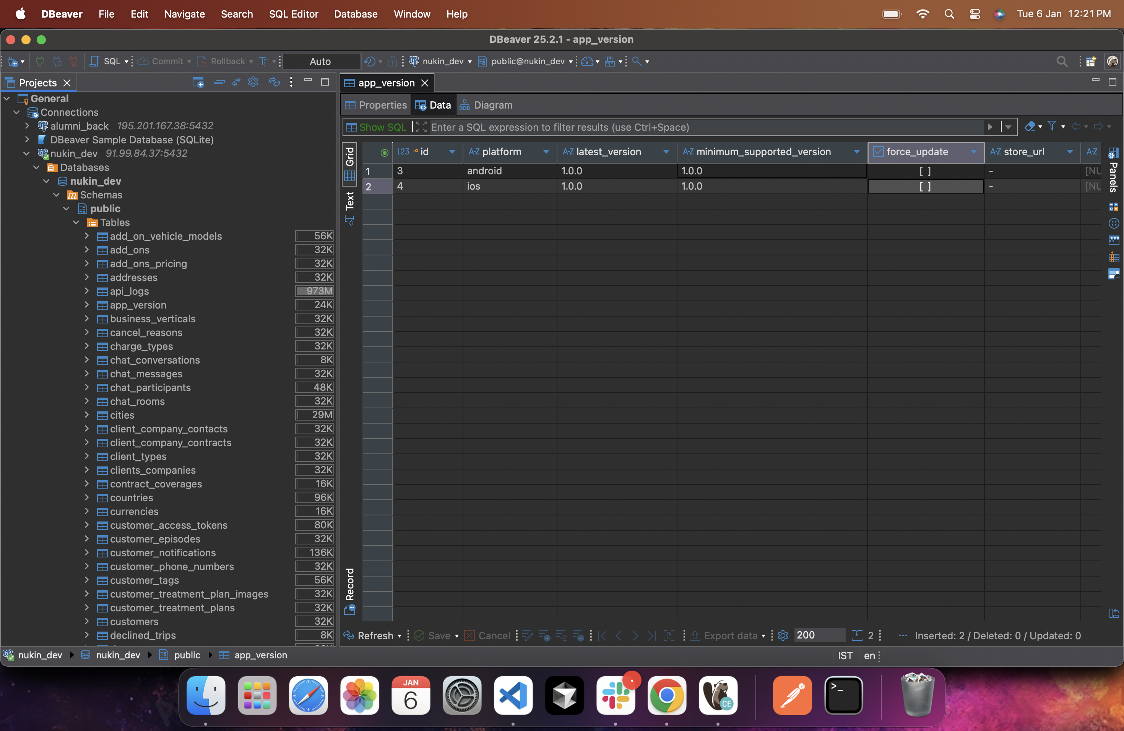The height and width of the screenshot is (731, 1124).
Task: Click the custom filters funnel icon
Action: [1052, 126]
